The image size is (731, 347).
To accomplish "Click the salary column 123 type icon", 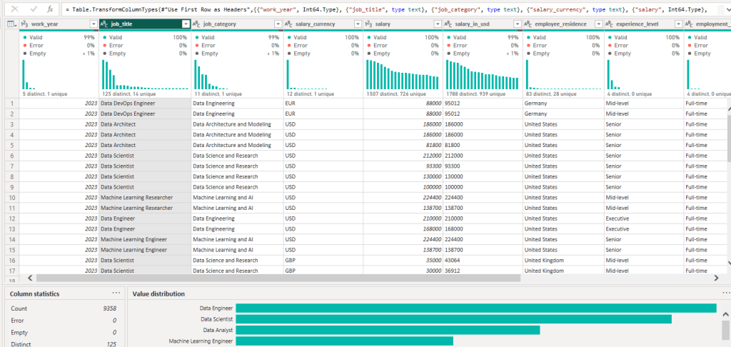I will point(368,24).
